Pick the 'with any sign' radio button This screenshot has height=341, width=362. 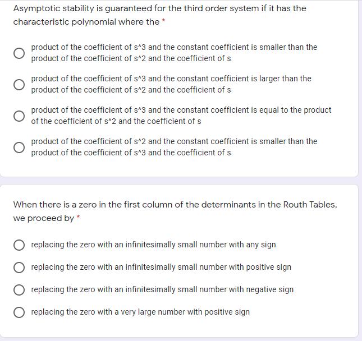pyautogui.click(x=19, y=245)
